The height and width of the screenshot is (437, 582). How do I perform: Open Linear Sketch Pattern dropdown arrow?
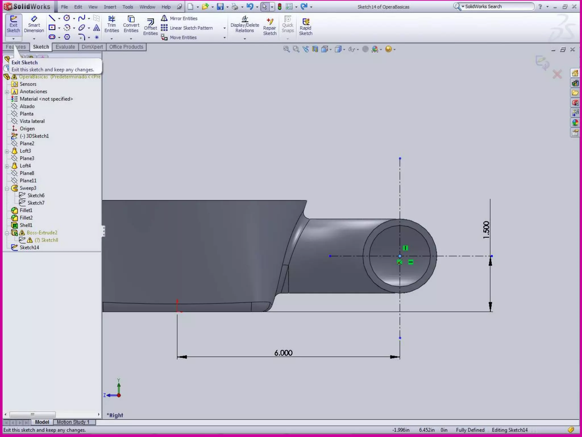pos(225,28)
